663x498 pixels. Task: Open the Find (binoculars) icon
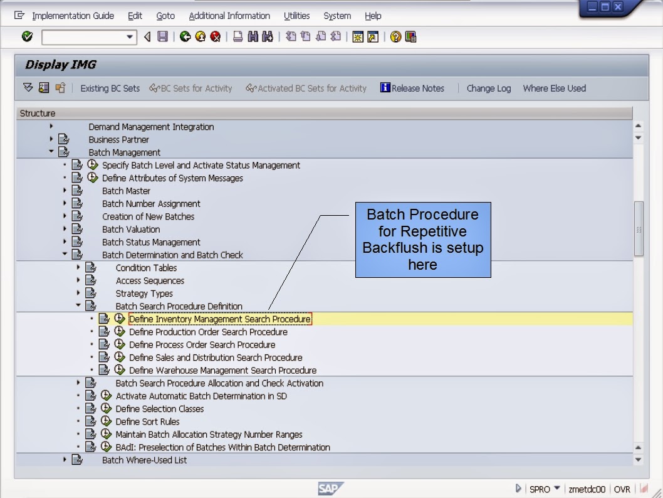tap(253, 36)
